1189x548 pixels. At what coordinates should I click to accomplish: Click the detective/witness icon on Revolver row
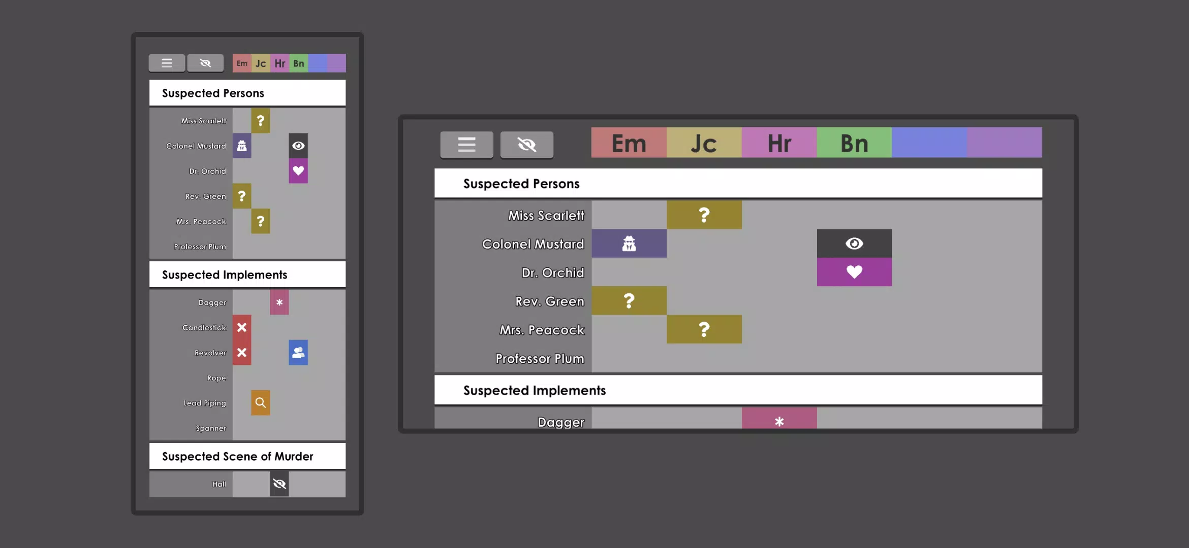(x=298, y=353)
